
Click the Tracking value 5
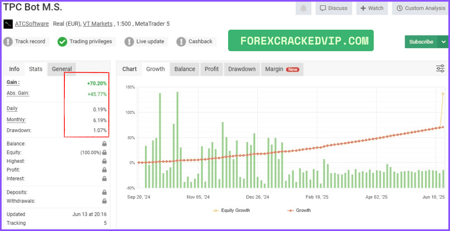click(105, 223)
